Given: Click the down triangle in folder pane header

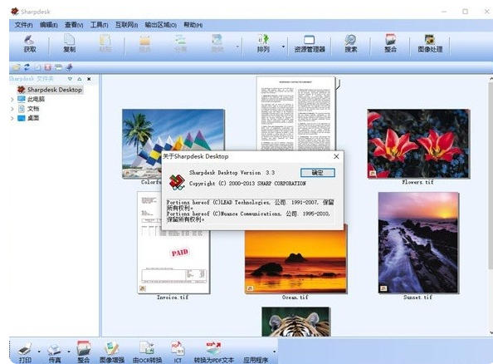Looking at the screenshot, I should coord(70,79).
